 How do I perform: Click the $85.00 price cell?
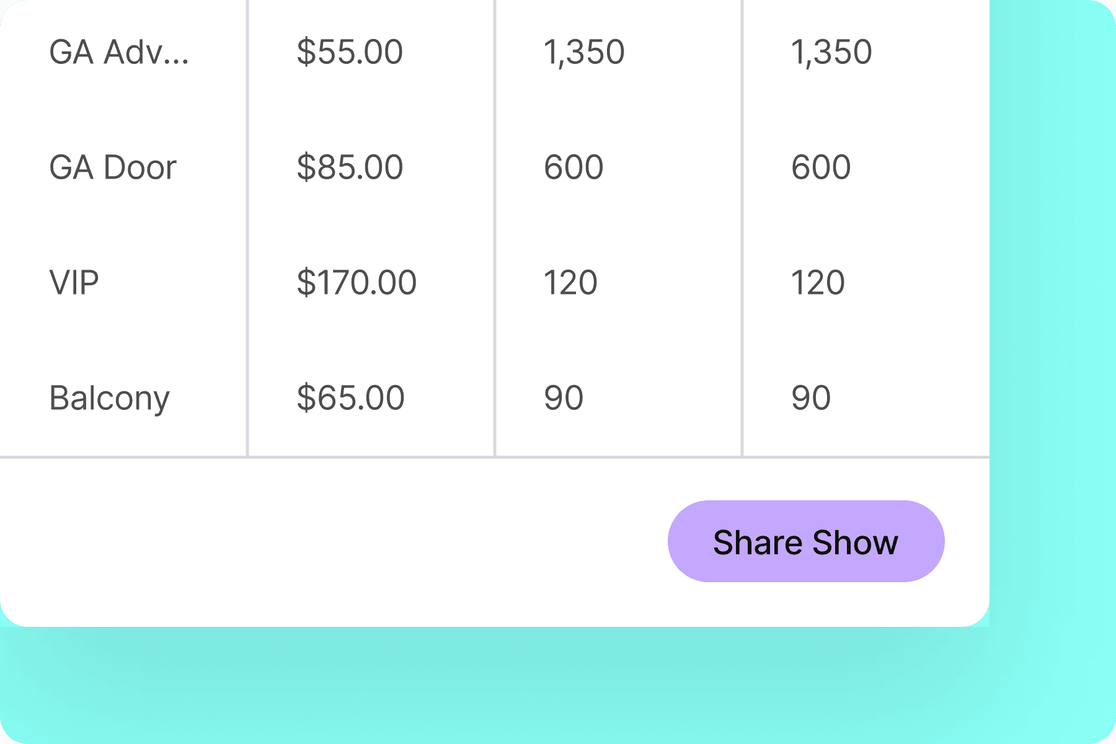(350, 167)
